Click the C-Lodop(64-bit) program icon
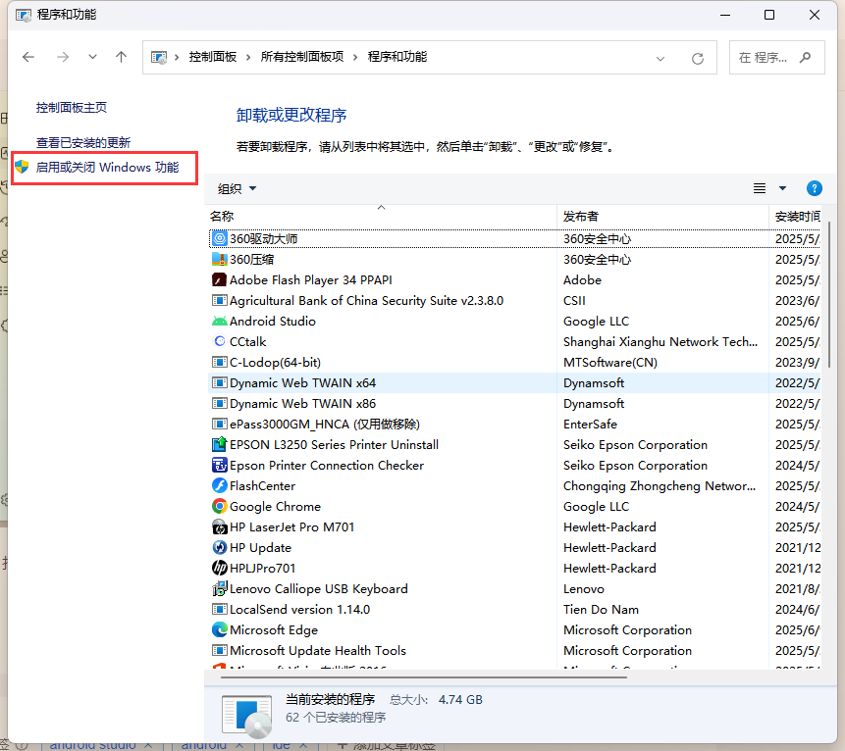845x751 pixels. click(219, 363)
